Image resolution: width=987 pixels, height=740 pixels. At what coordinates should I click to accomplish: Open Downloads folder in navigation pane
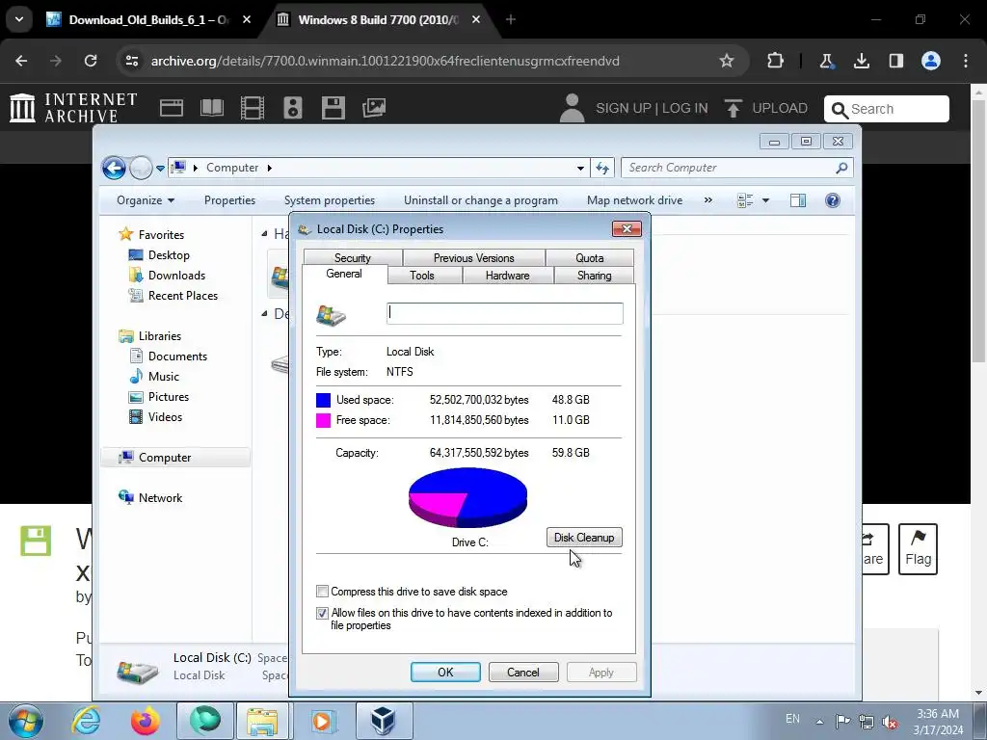pyautogui.click(x=177, y=275)
